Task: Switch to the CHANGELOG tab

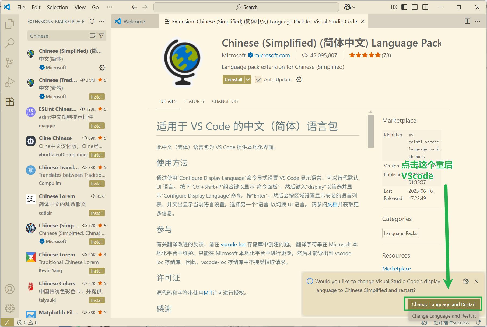Action: 225,101
